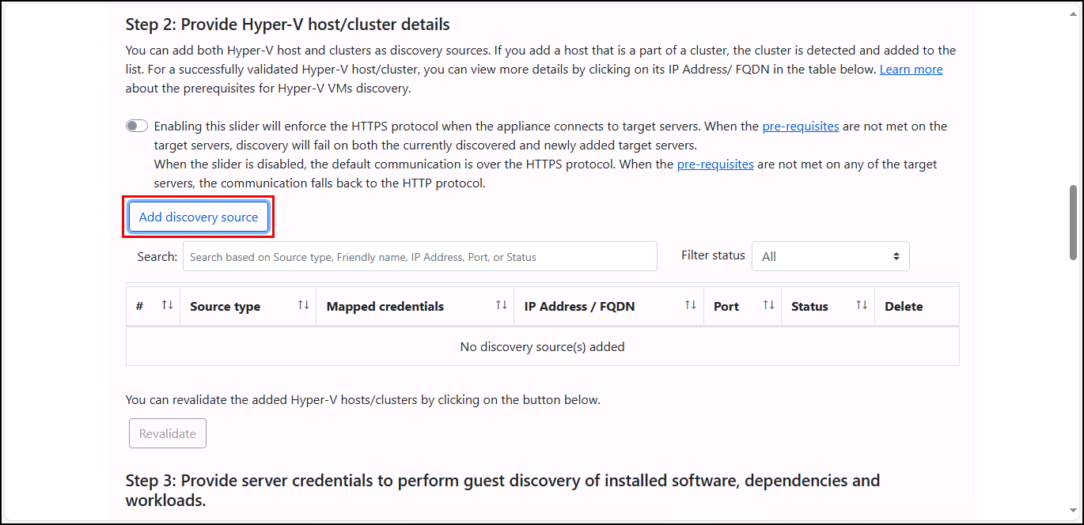Sort by the # column arrows

click(x=167, y=305)
